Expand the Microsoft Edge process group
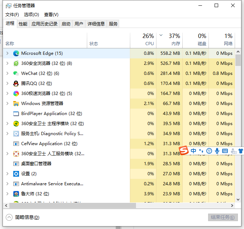The width and height of the screenshot is (244, 229). click(7, 53)
